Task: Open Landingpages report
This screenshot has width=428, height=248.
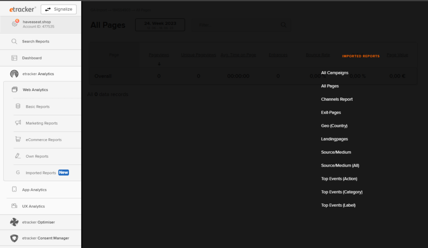Action: pos(334,139)
